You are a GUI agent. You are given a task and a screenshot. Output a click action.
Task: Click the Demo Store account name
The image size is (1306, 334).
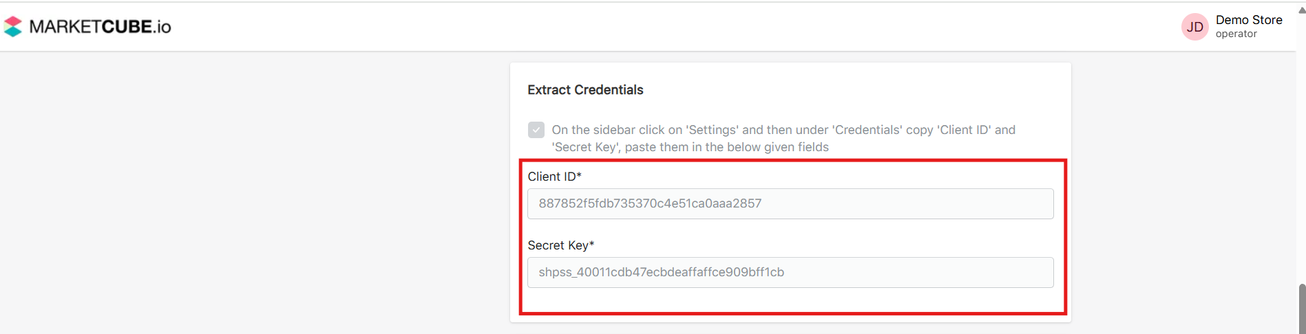click(x=1248, y=20)
